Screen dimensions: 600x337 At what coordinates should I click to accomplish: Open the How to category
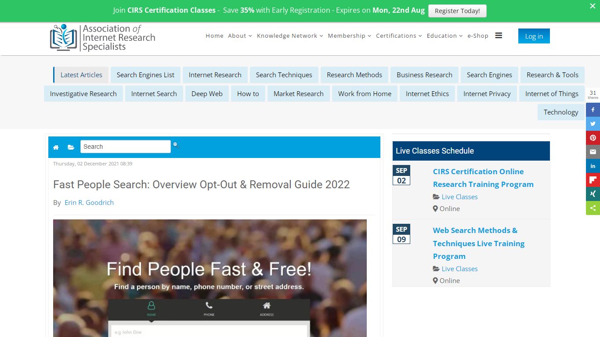coord(248,94)
